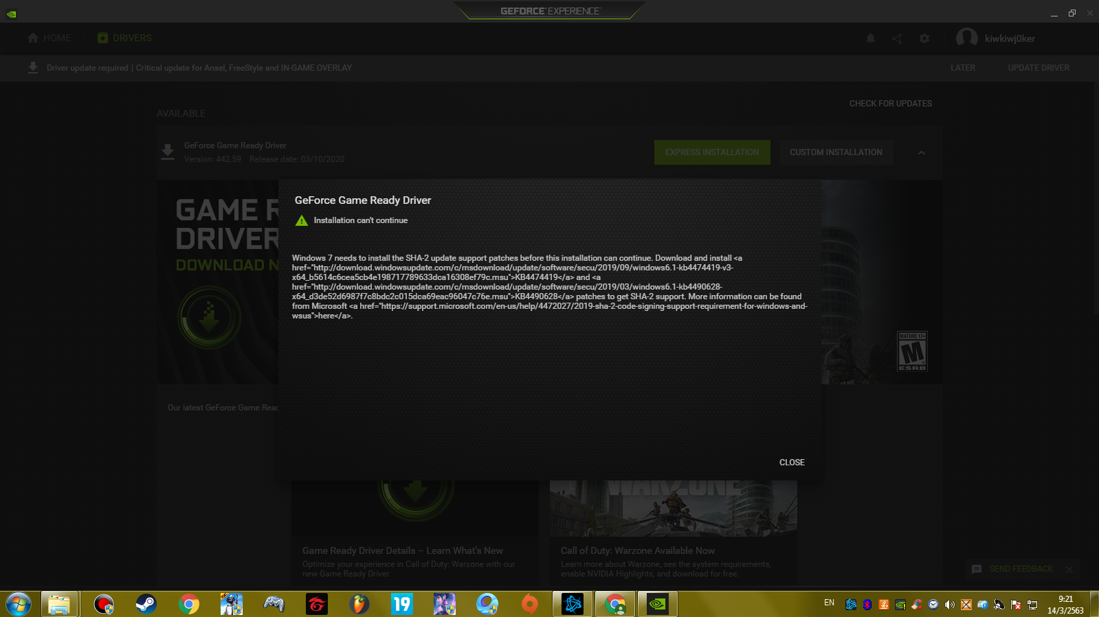Choose Later in the driver update bar
The height and width of the screenshot is (617, 1099).
[x=963, y=68]
